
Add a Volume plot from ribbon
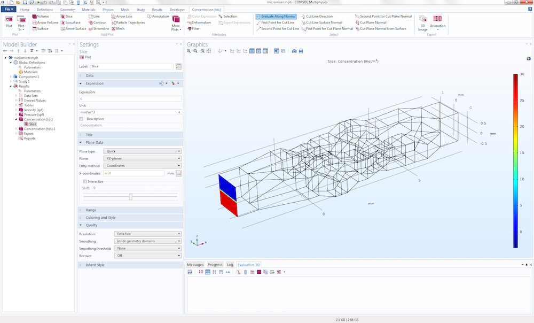(41, 17)
